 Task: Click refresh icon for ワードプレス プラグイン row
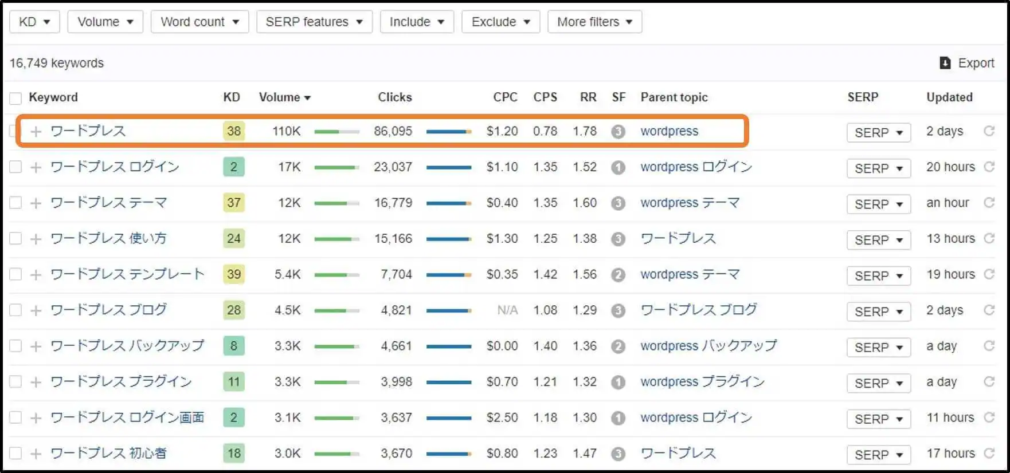[x=989, y=381]
